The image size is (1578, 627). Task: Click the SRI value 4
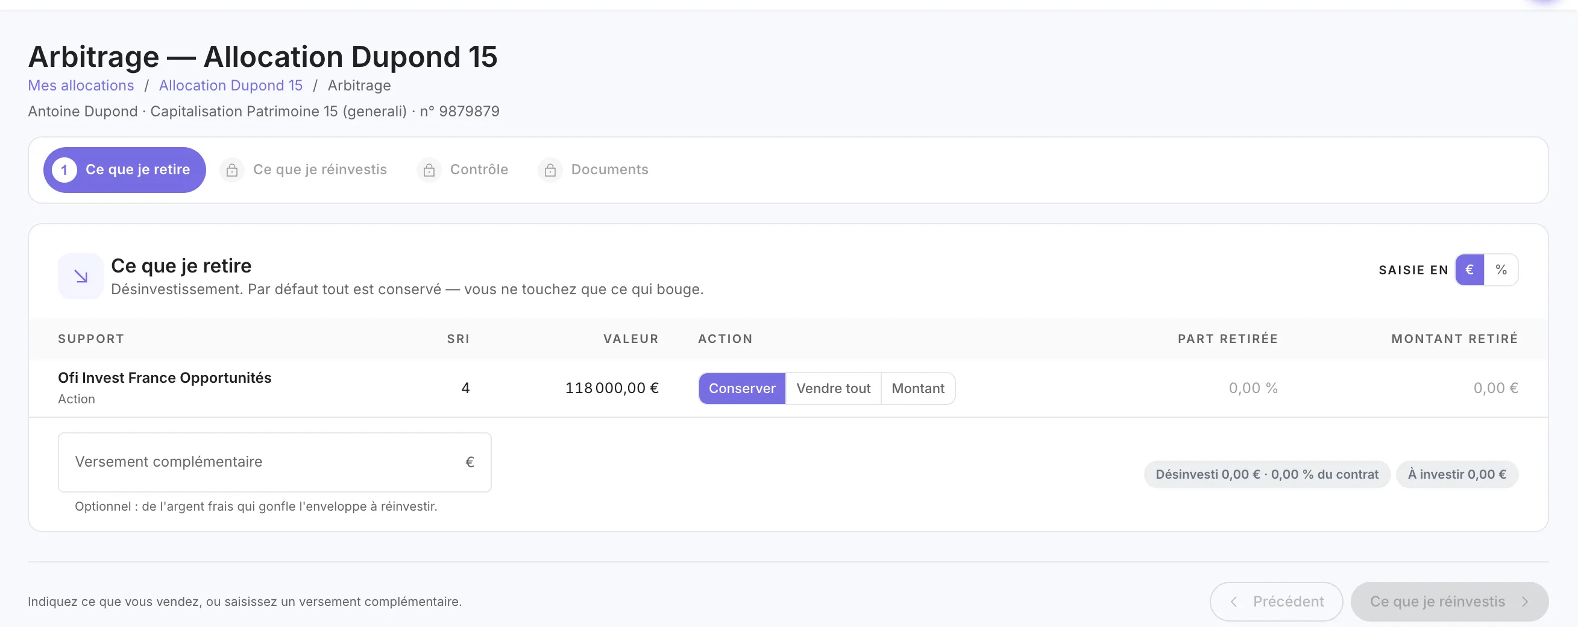click(x=465, y=388)
